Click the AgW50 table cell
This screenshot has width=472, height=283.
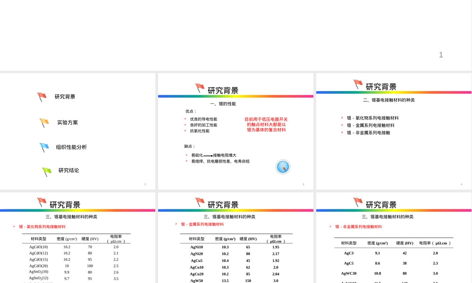click(x=196, y=281)
